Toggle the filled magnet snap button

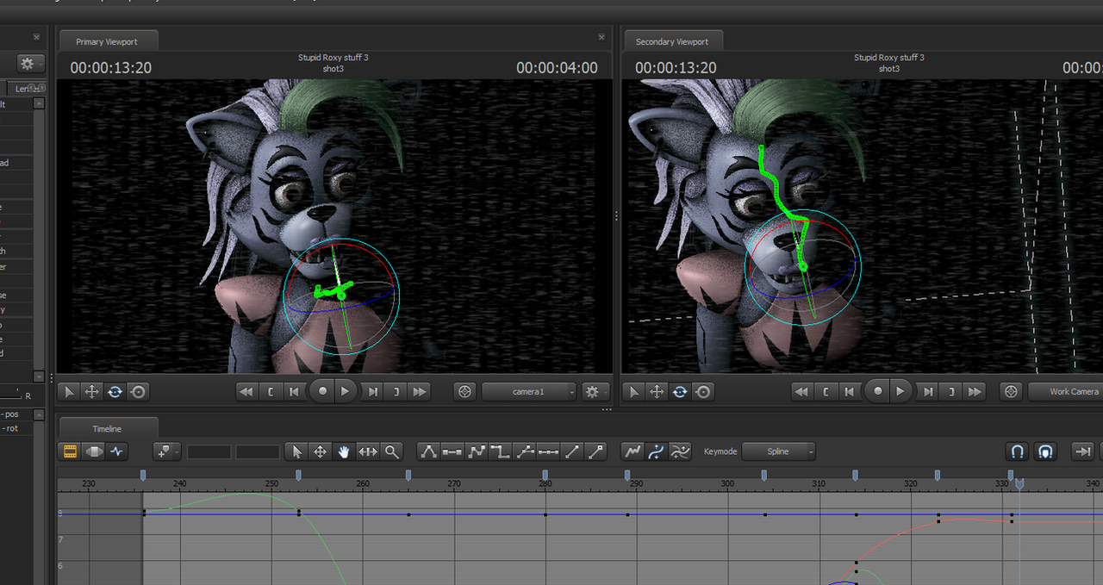[1045, 451]
